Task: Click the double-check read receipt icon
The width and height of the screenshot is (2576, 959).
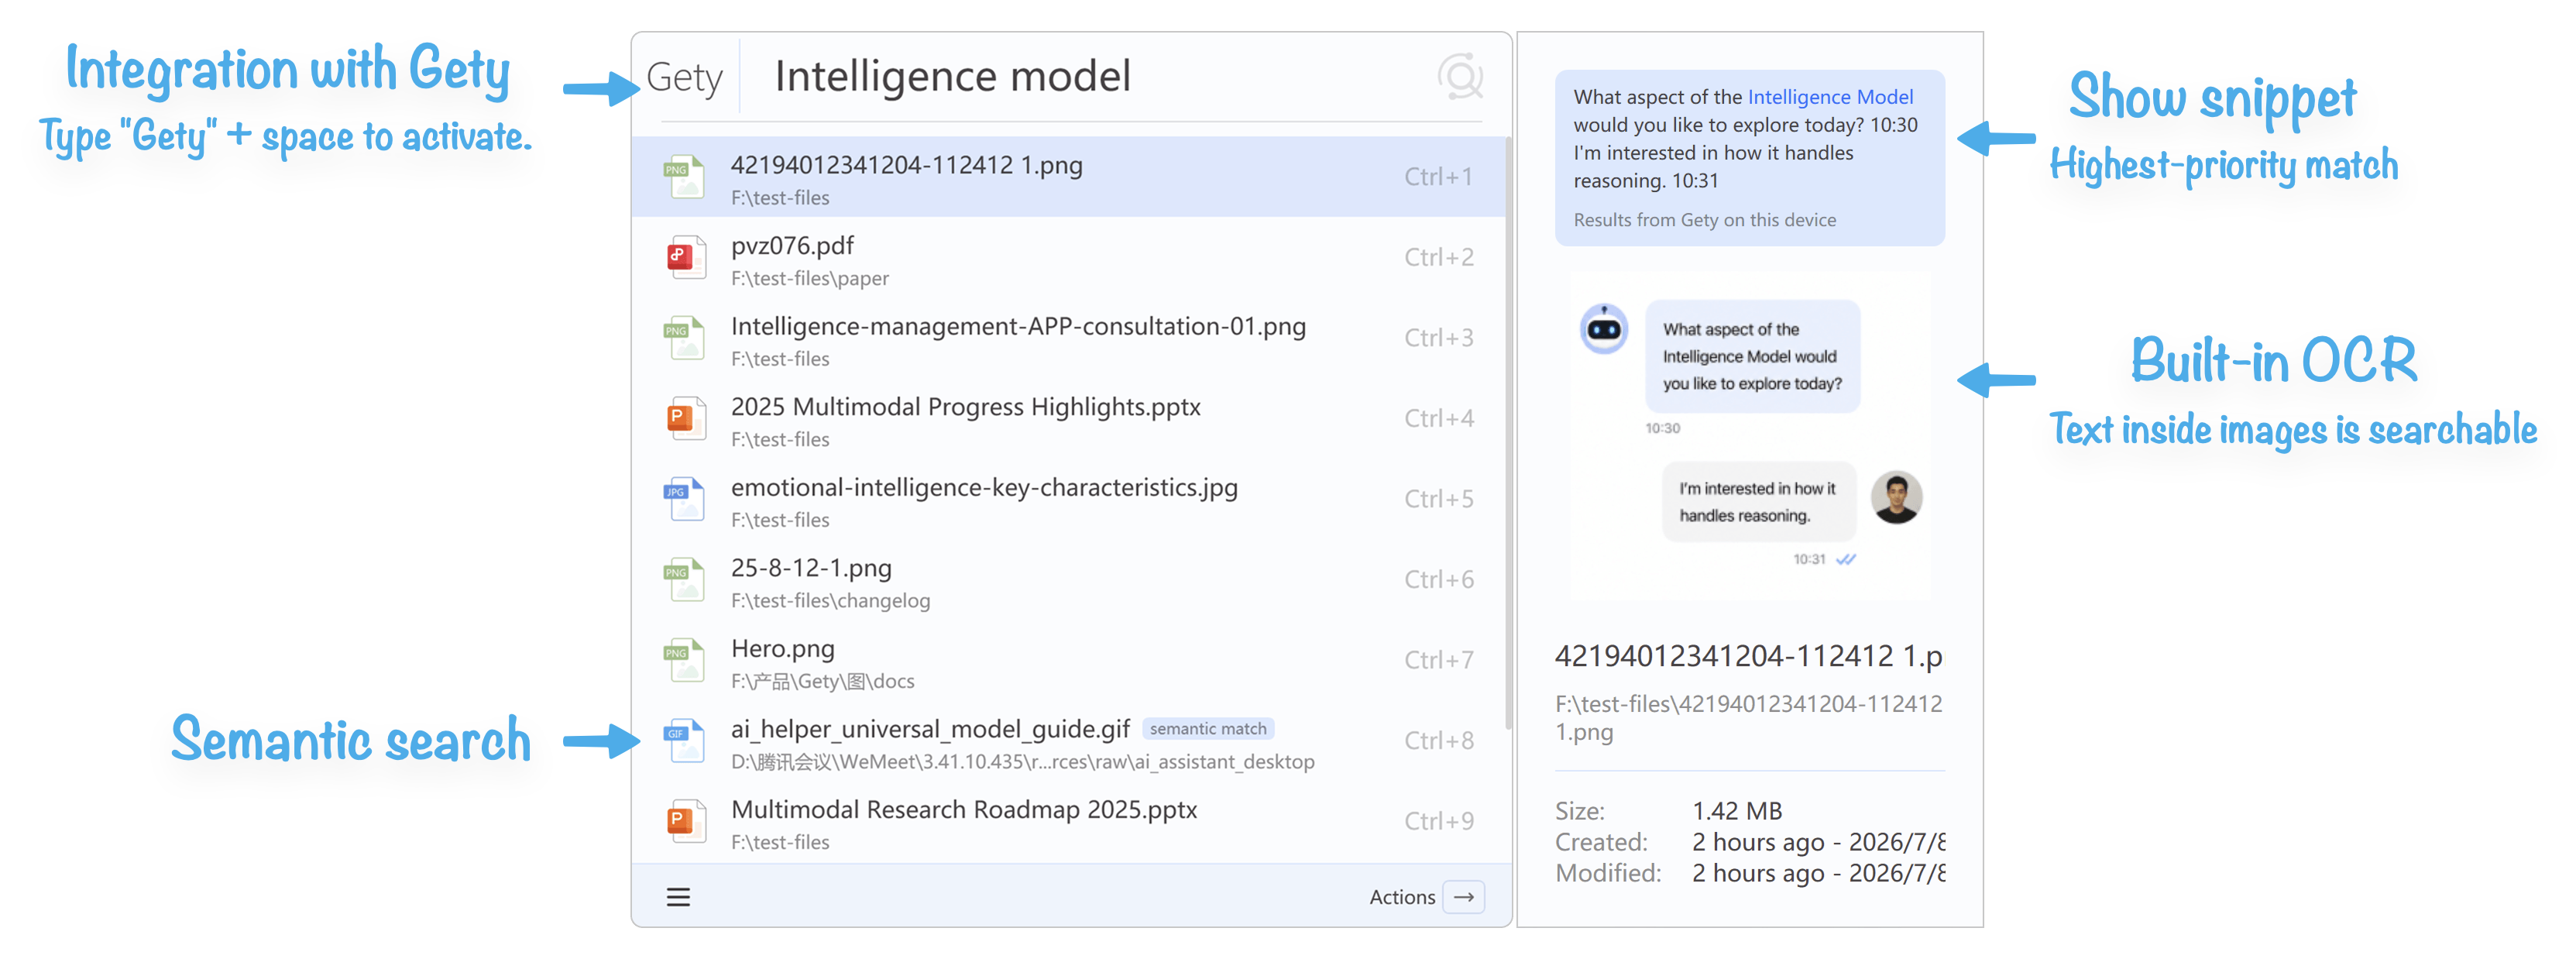Action: 1846,559
